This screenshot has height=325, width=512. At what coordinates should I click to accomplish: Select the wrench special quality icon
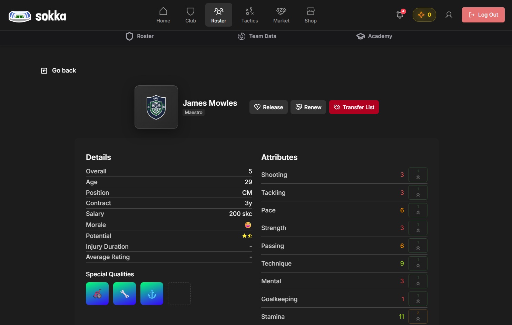coord(125,294)
